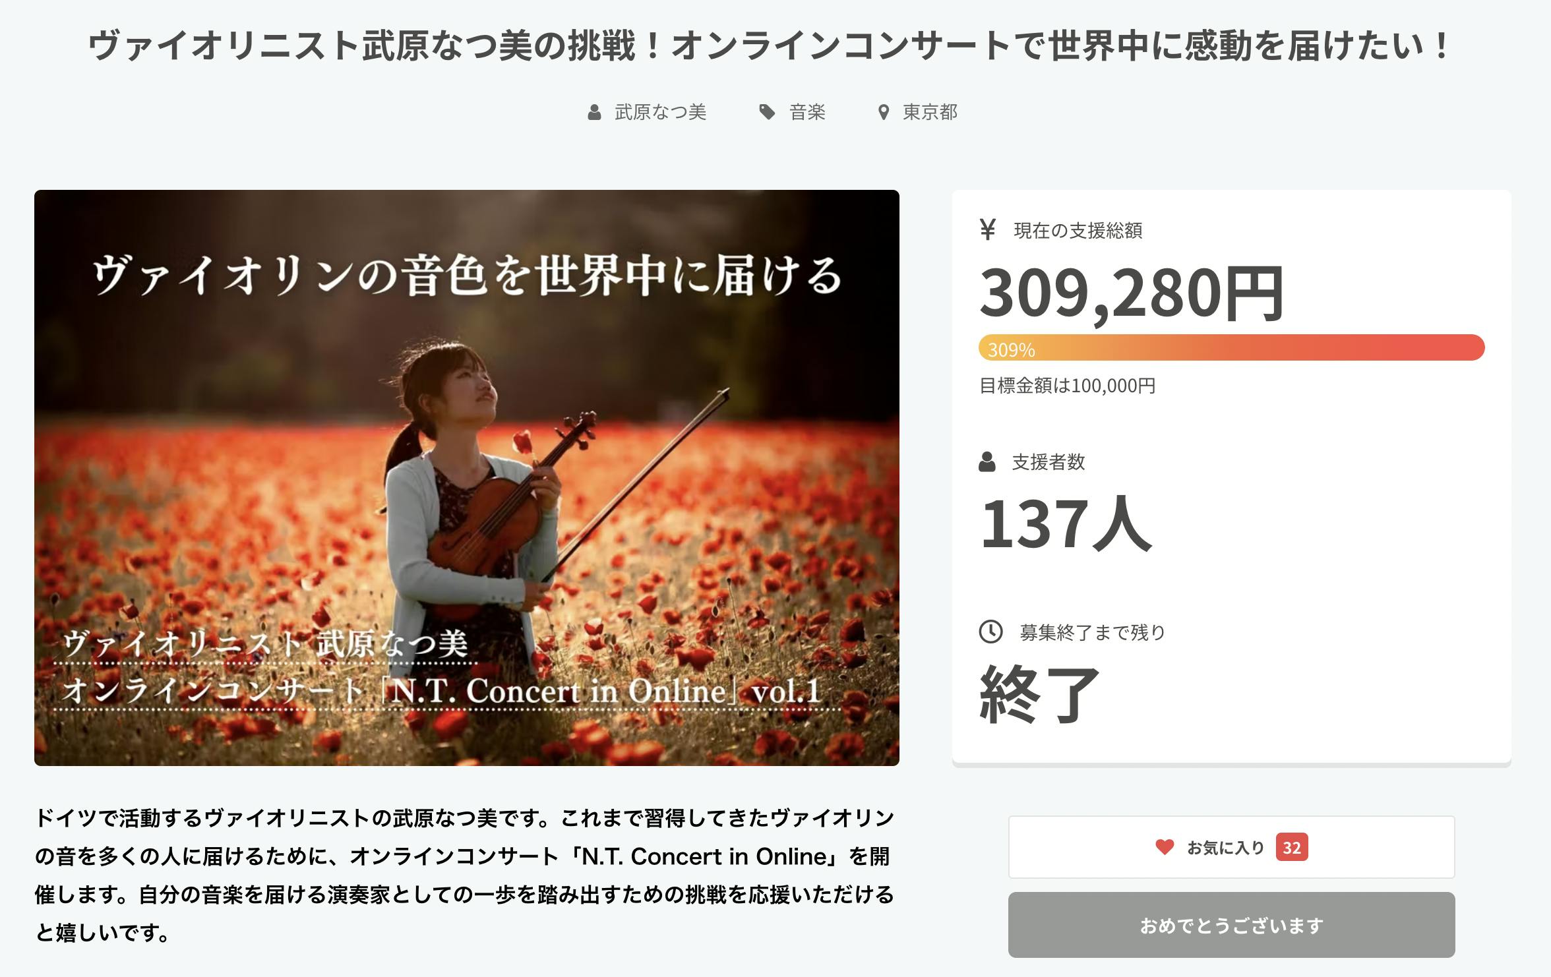Click the project description paragraph
The image size is (1551, 977).
[464, 875]
